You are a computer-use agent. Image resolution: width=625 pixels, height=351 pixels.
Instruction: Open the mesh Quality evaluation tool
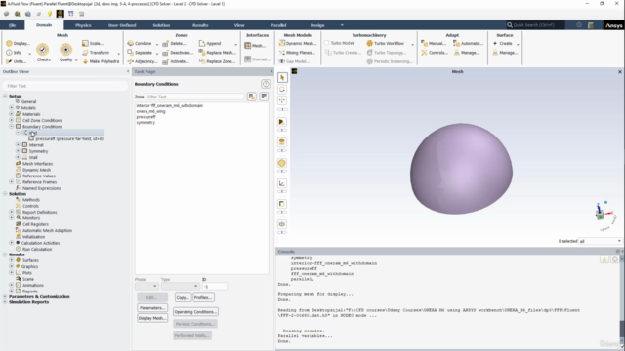click(x=66, y=53)
